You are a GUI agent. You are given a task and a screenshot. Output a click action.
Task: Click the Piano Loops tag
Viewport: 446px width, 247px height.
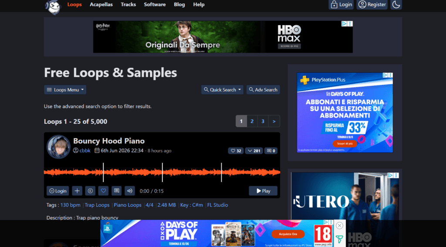tap(128, 205)
